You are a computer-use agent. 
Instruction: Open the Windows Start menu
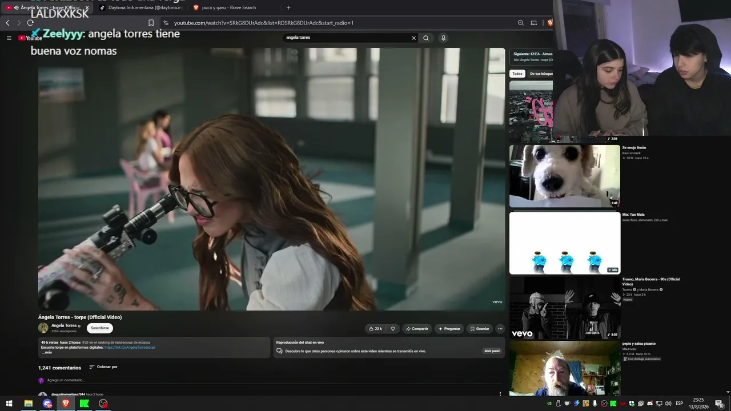9,404
